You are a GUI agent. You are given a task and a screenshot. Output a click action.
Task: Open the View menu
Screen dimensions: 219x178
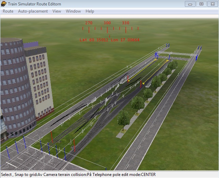(x=57, y=11)
